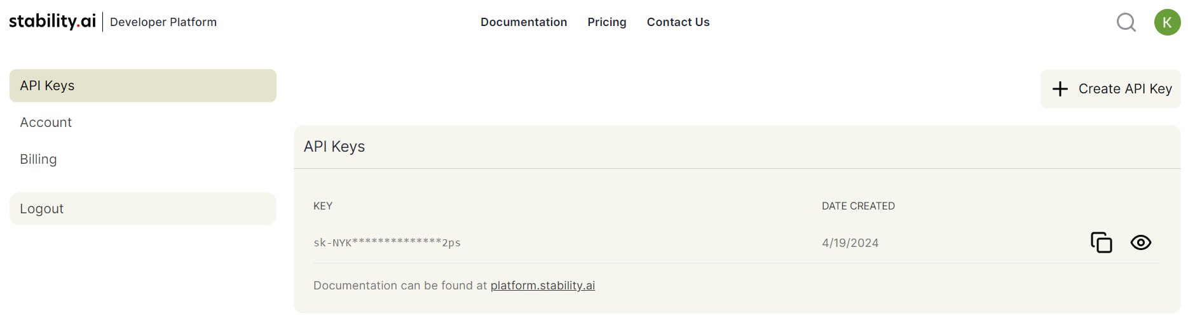Copy the API key to clipboard
The height and width of the screenshot is (318, 1188).
click(x=1101, y=242)
